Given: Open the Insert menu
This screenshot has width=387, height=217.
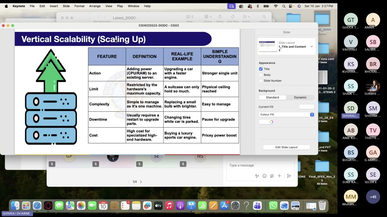Looking at the screenshot, I should point(54,6).
